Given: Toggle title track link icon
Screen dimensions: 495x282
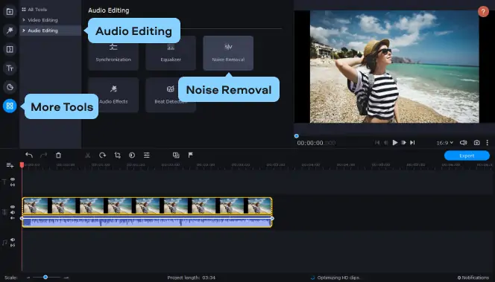Looking at the screenshot, I should point(13,185).
